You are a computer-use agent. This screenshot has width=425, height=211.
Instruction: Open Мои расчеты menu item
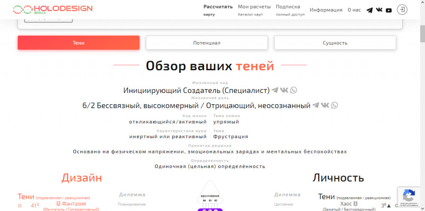coord(254,10)
